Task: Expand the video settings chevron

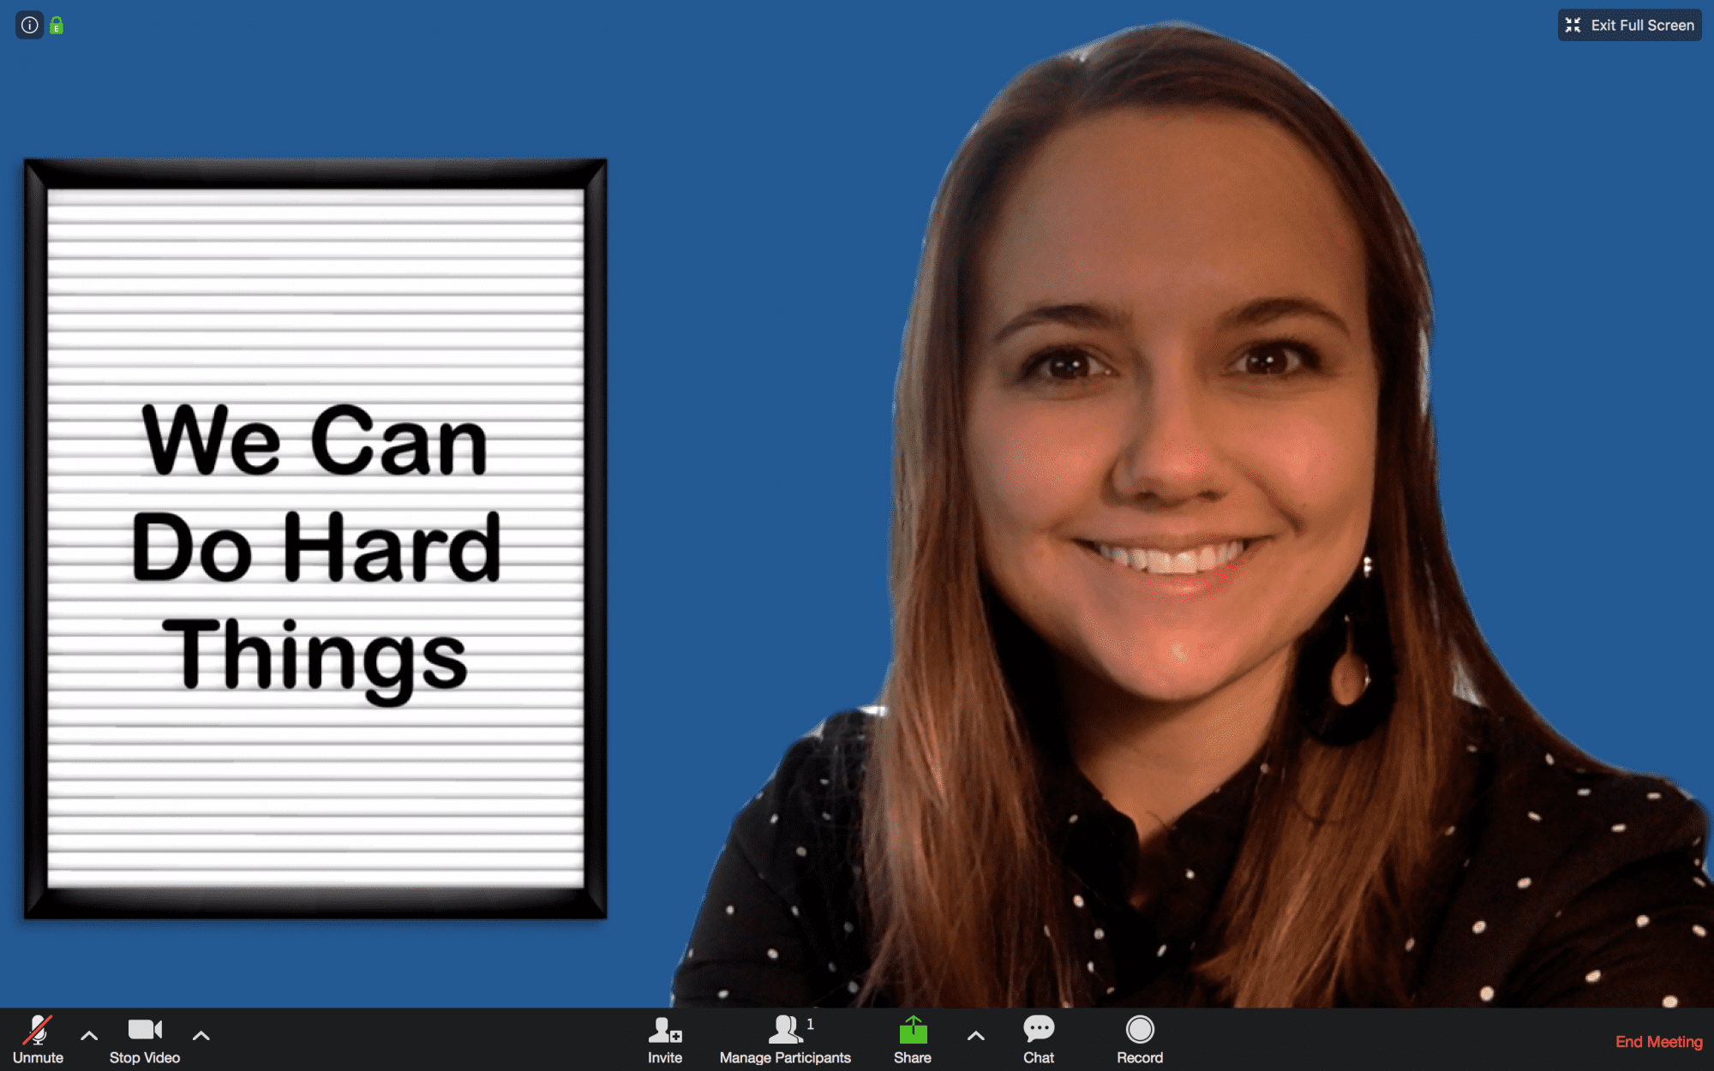Action: (x=201, y=1036)
